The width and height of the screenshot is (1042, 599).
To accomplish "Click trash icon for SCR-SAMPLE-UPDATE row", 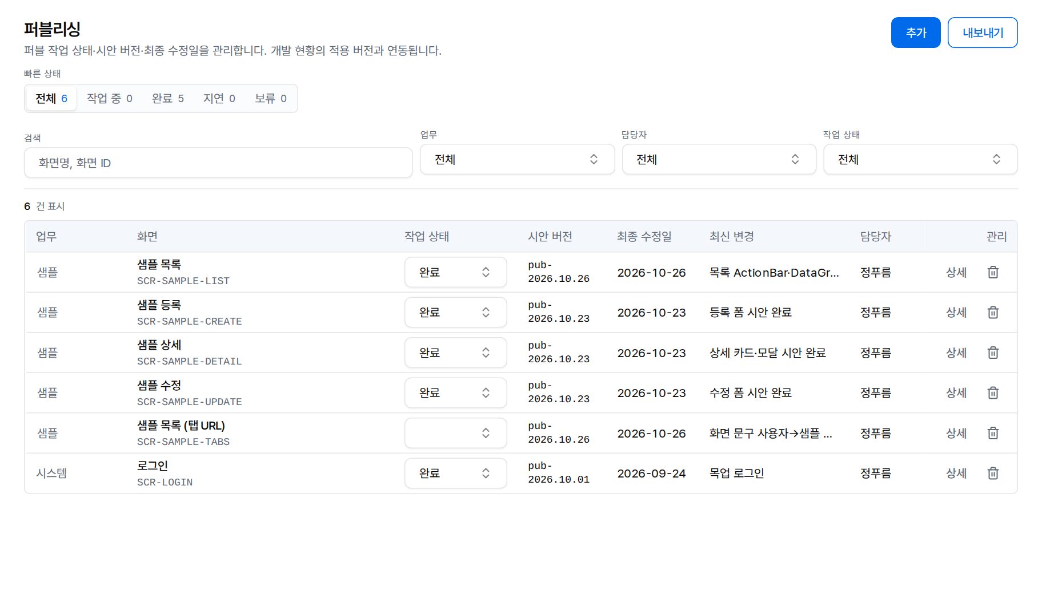I will tap(993, 392).
